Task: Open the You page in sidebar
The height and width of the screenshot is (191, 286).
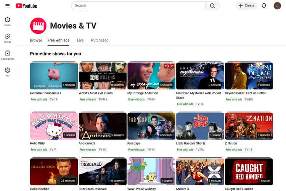Action: (x=8, y=72)
